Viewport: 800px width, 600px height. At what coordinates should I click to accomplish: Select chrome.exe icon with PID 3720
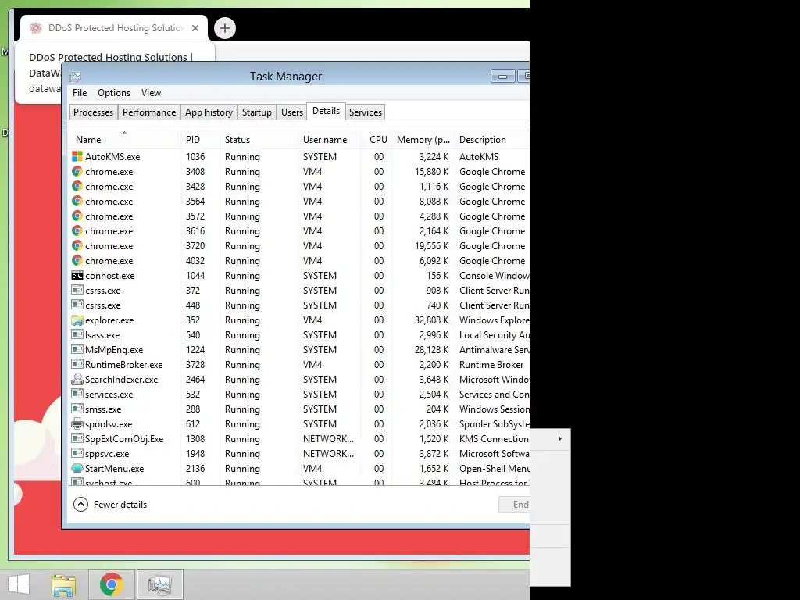click(x=77, y=245)
